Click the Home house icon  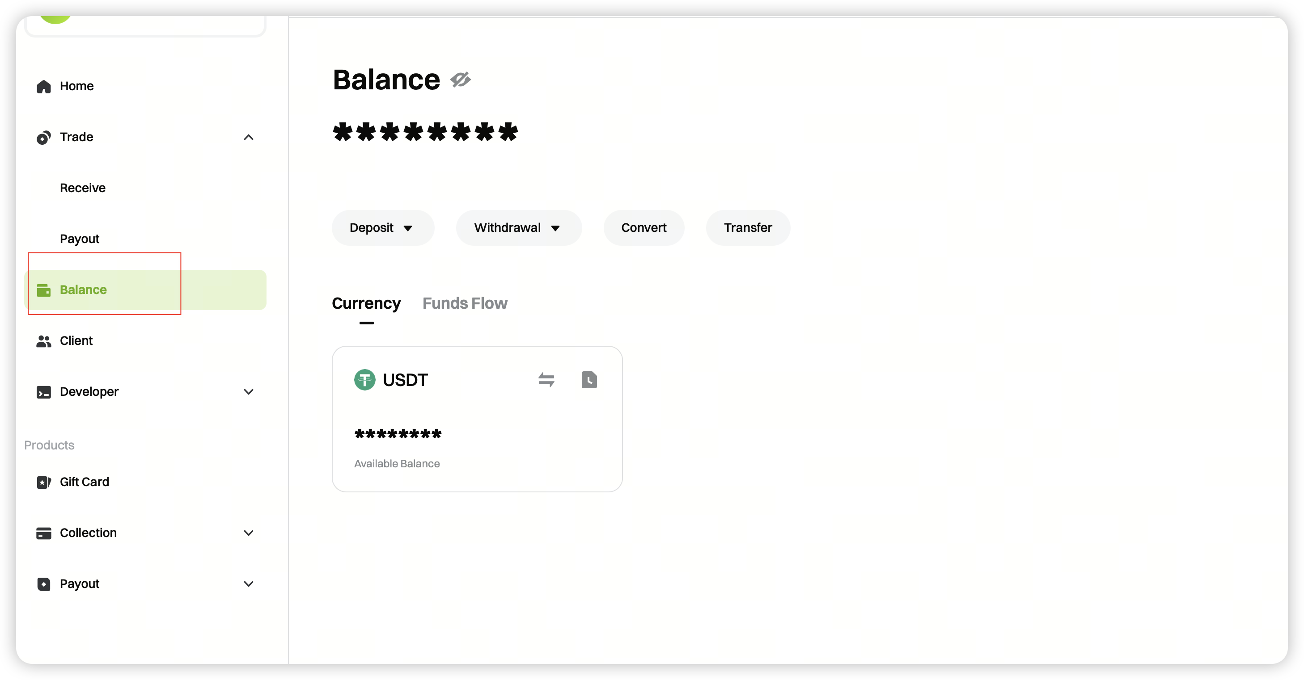point(43,87)
